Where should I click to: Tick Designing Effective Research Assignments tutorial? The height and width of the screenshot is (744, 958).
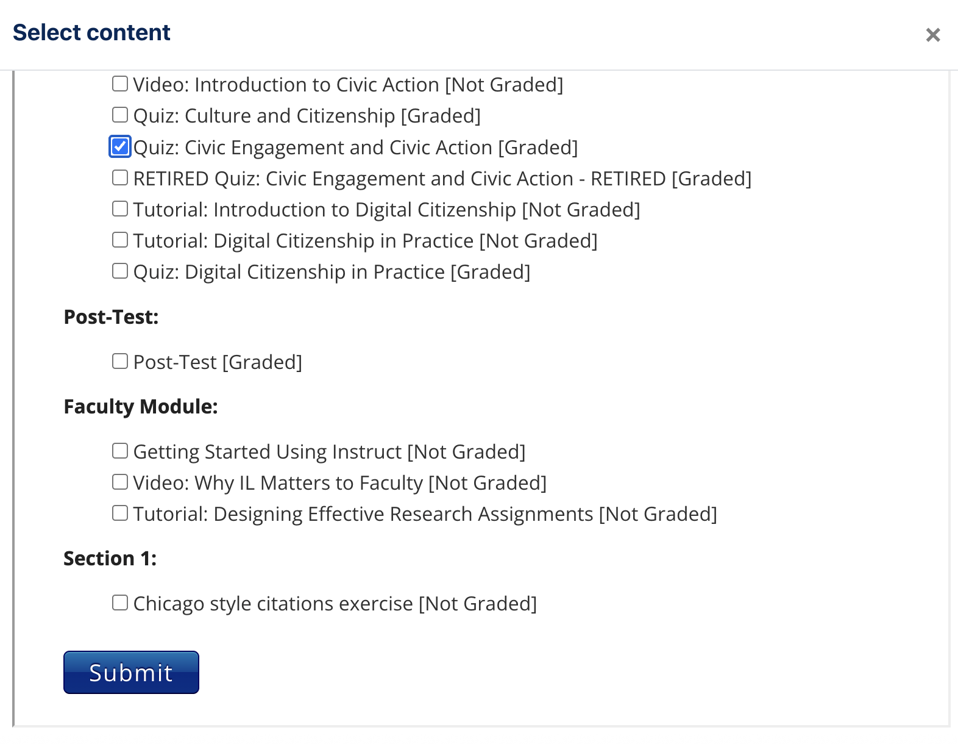120,513
